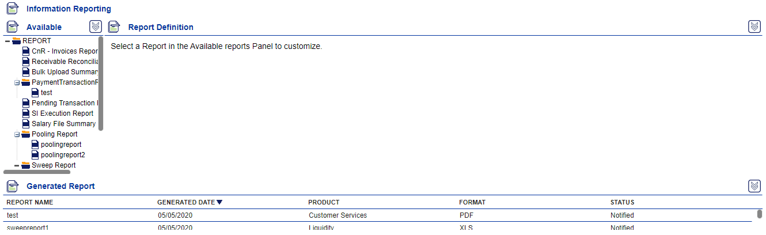Click the horizontal scrollbar in Available panel
The image size is (766, 235).
37,172
